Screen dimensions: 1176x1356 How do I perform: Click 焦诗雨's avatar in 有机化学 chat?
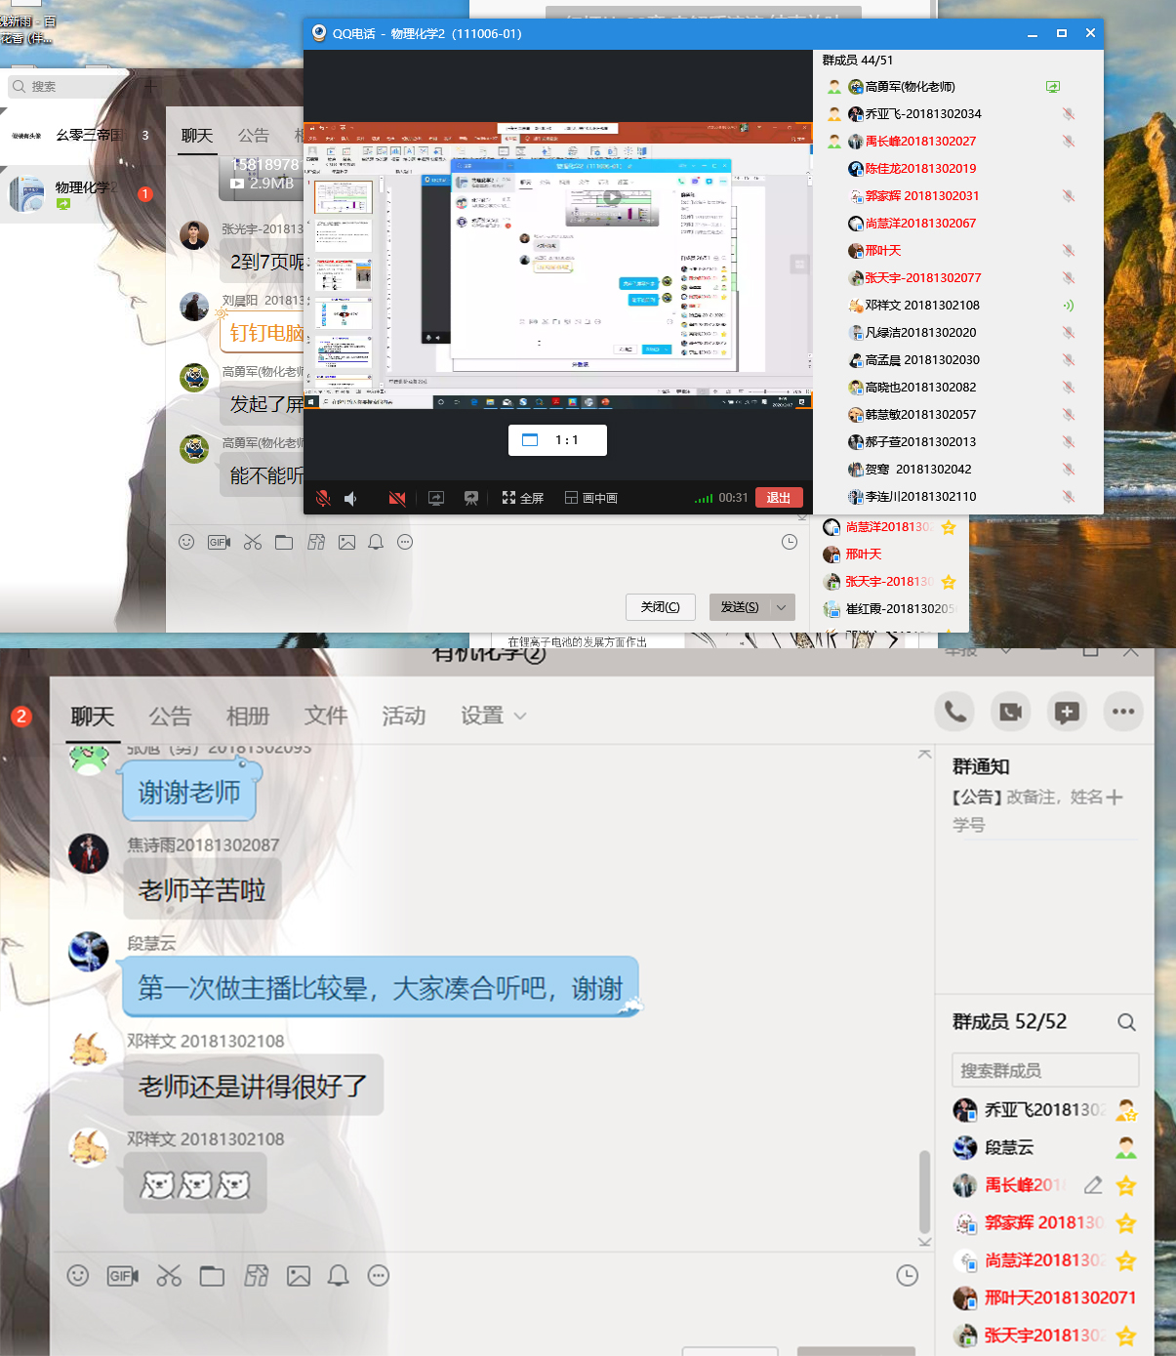(89, 854)
